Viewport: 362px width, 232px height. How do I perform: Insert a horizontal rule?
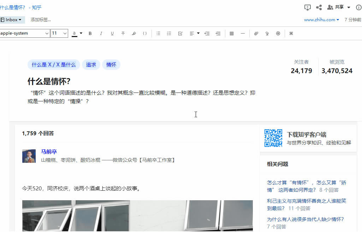(x=243, y=34)
